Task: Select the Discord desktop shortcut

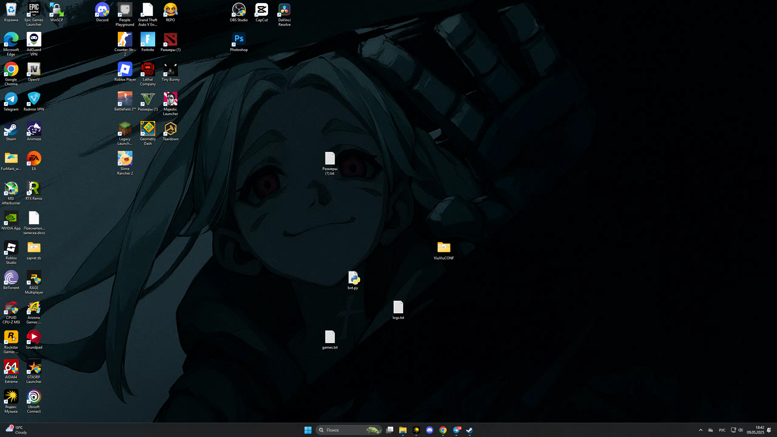Action: pos(102,12)
